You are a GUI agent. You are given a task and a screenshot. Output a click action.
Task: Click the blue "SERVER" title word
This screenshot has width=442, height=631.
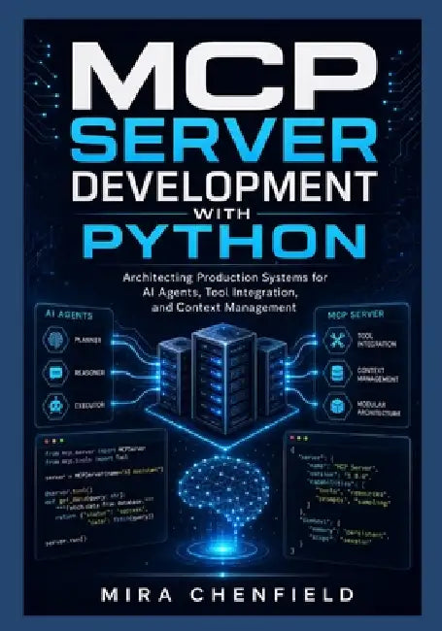pos(223,139)
